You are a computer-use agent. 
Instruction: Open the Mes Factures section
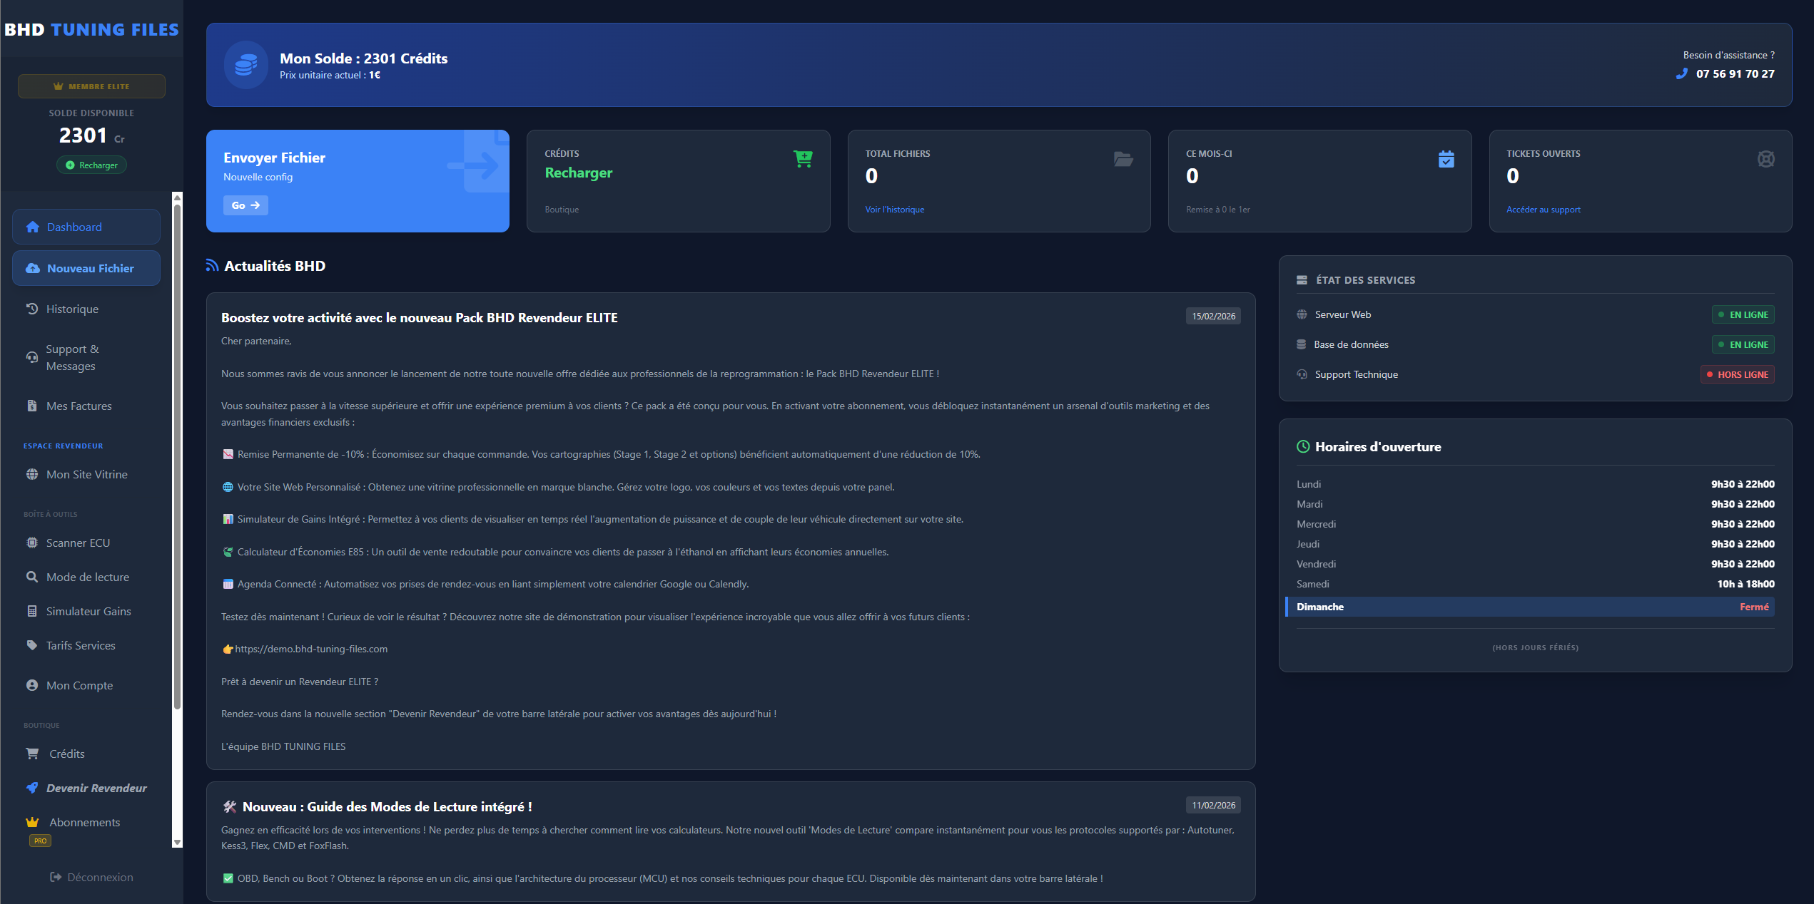(78, 406)
